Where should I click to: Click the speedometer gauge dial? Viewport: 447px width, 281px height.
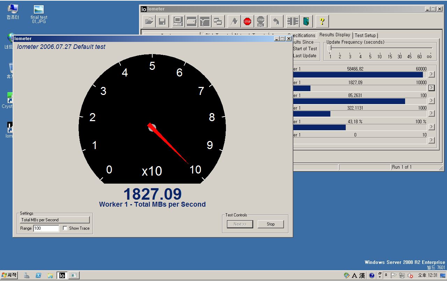pyautogui.click(x=152, y=119)
